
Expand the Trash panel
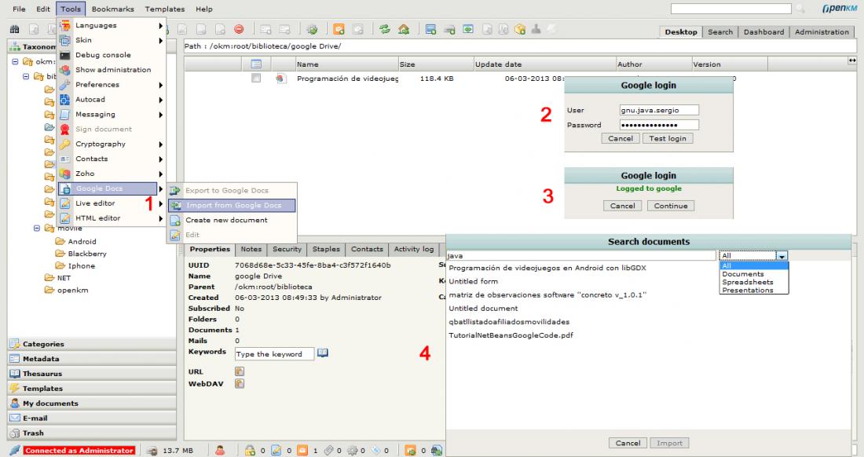(92, 433)
